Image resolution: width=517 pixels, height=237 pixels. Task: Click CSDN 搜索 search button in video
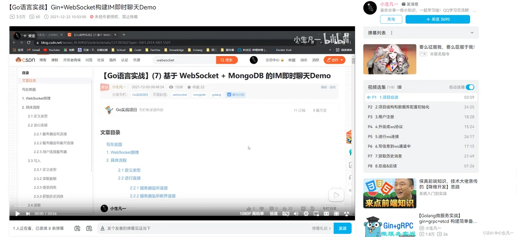click(227, 60)
